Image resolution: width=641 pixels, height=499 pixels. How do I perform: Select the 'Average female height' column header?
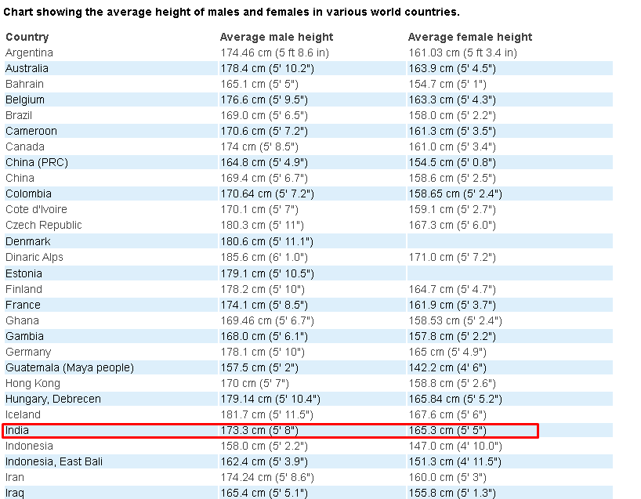click(470, 37)
